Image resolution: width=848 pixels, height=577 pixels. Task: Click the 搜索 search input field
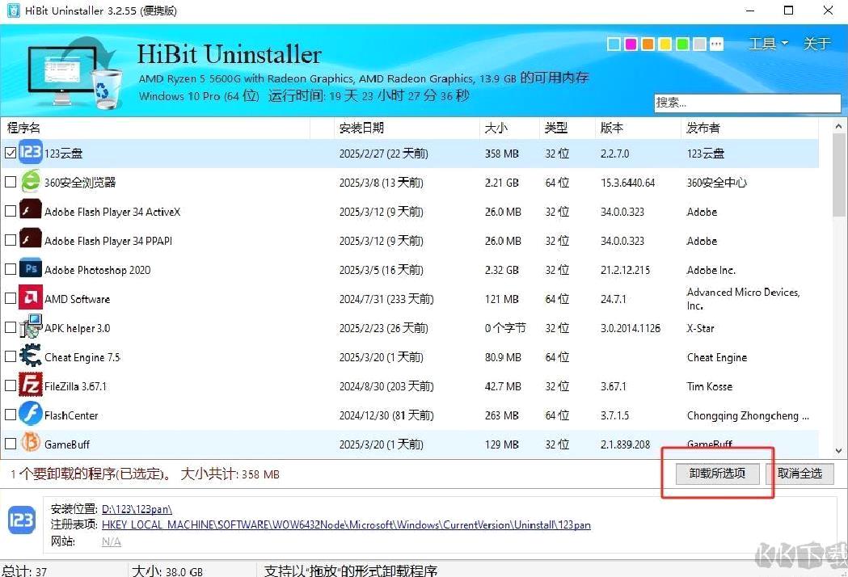748,103
